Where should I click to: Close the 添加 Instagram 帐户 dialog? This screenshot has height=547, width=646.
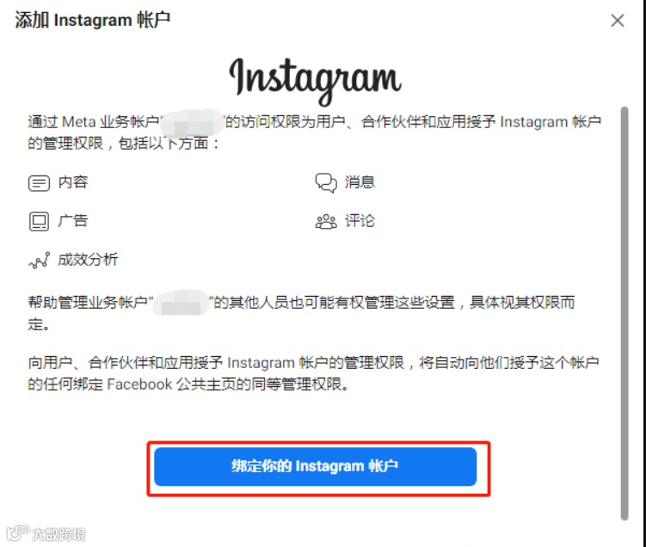click(x=617, y=20)
